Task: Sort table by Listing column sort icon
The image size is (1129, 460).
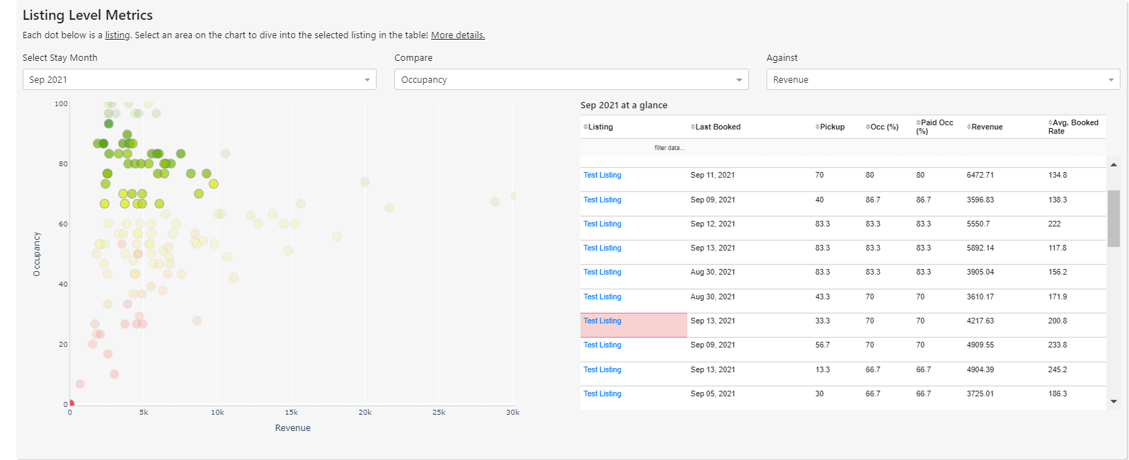Action: (585, 127)
